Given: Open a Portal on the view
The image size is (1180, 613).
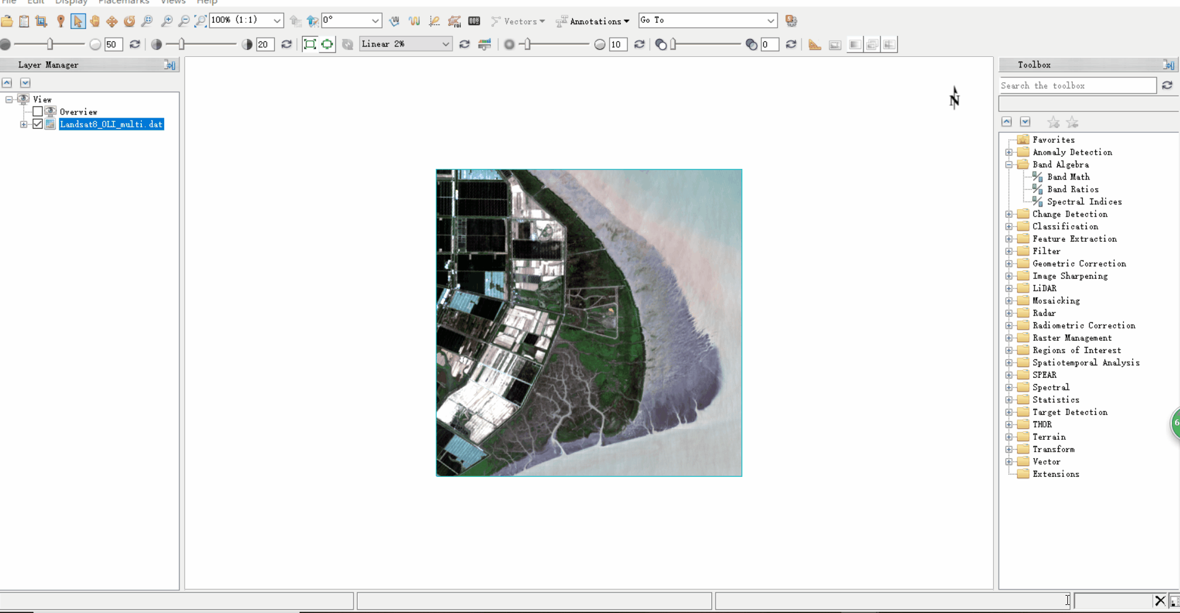Looking at the screenshot, I should (x=835, y=45).
